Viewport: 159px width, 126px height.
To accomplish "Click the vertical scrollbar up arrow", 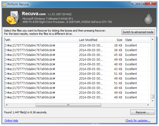I will [x=153, y=40].
